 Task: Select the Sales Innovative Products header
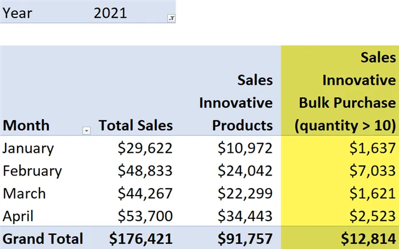coord(235,103)
